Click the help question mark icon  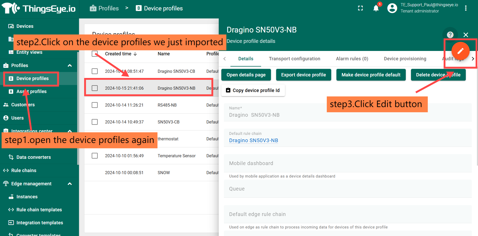click(450, 35)
